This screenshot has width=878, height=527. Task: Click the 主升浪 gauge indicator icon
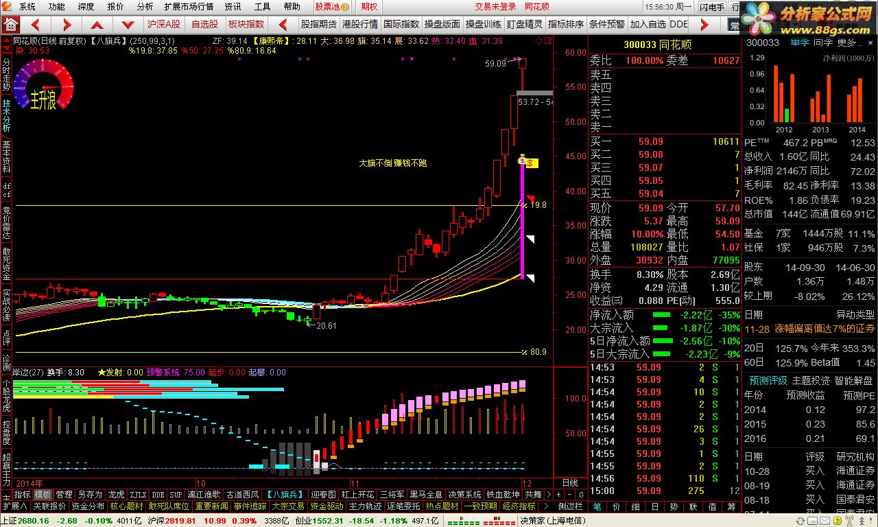coord(43,86)
